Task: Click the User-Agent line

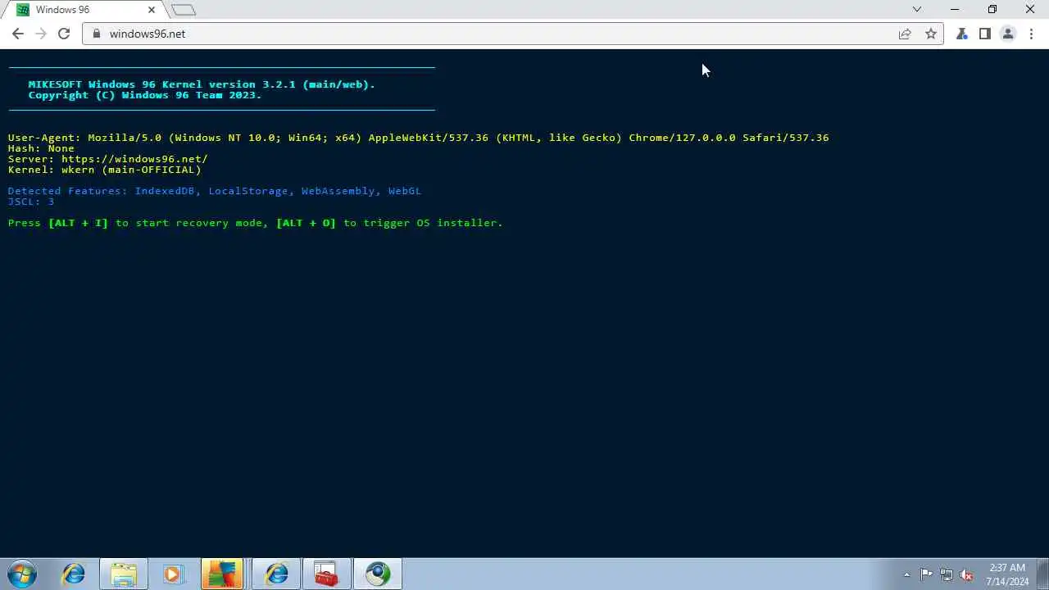Action: pyautogui.click(x=418, y=138)
